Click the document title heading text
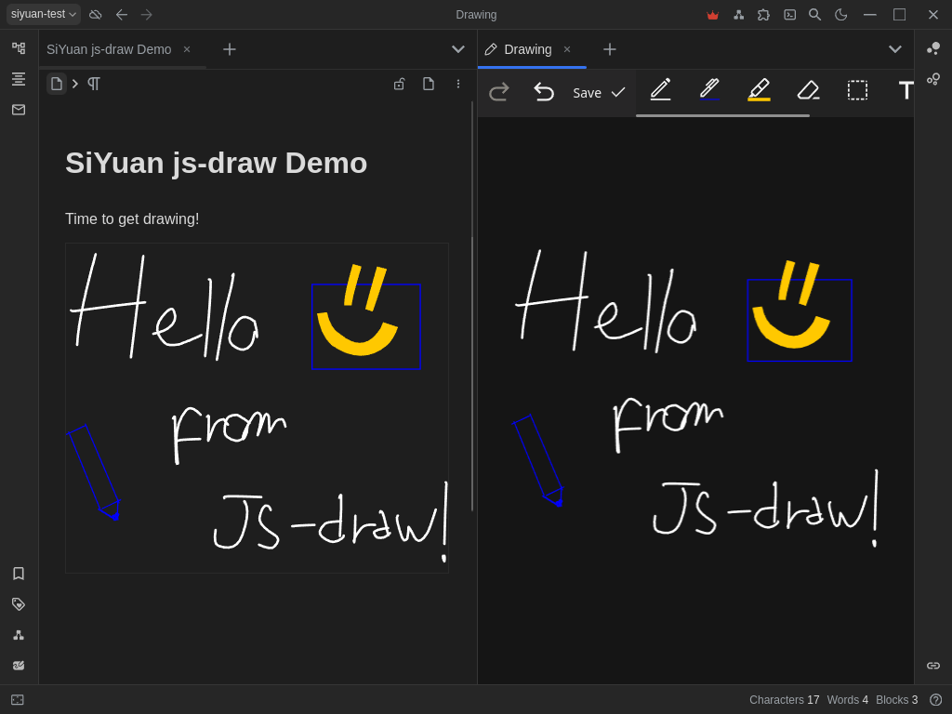Screen dimensions: 952x714 pyautogui.click(x=216, y=163)
